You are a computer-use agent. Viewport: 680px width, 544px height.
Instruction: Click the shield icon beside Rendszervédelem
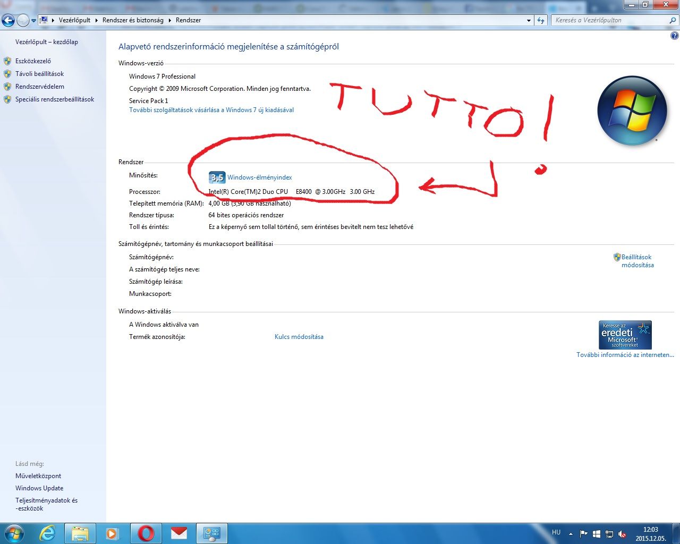pos(7,87)
